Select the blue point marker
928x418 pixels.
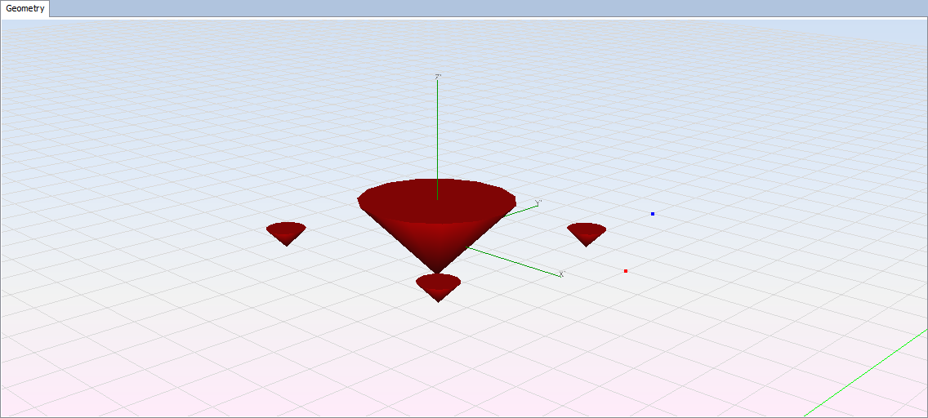(653, 214)
